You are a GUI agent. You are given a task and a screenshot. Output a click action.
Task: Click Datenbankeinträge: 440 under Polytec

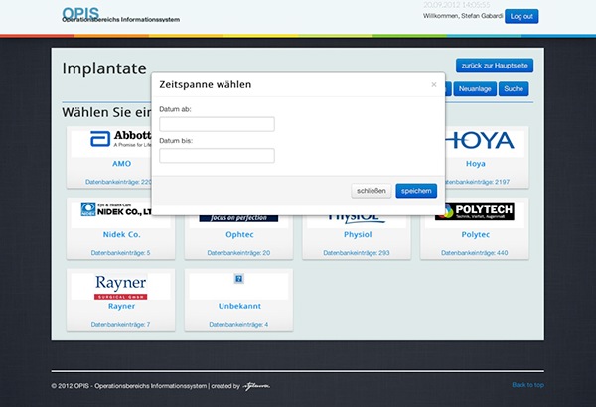coord(475,253)
